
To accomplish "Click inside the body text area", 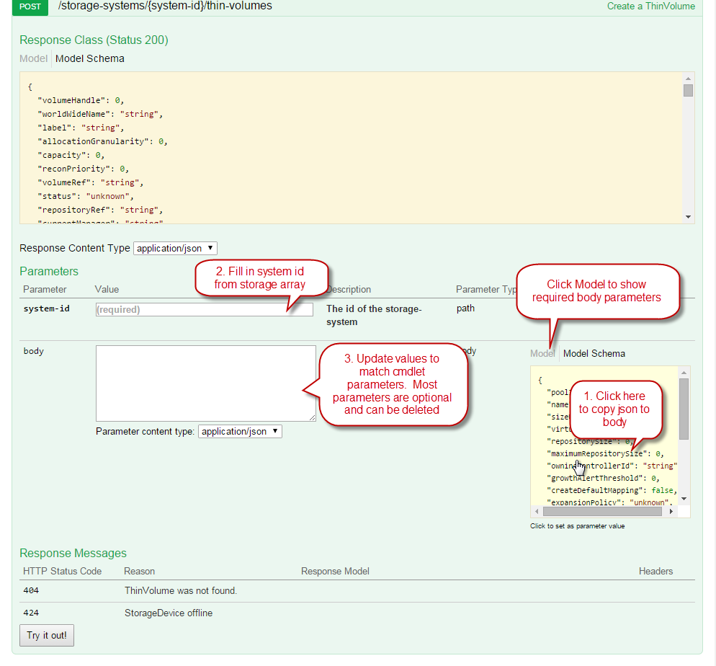I will point(205,383).
